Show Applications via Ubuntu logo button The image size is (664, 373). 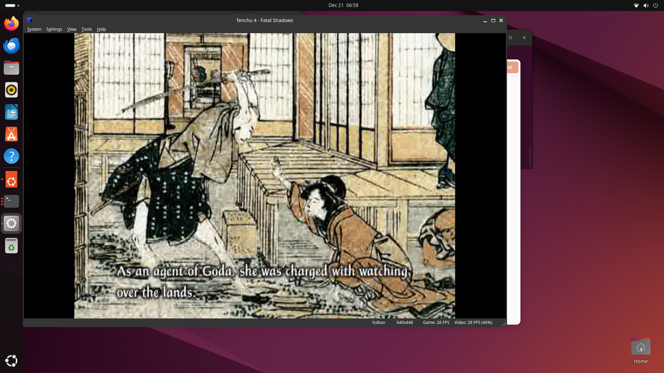pos(11,361)
